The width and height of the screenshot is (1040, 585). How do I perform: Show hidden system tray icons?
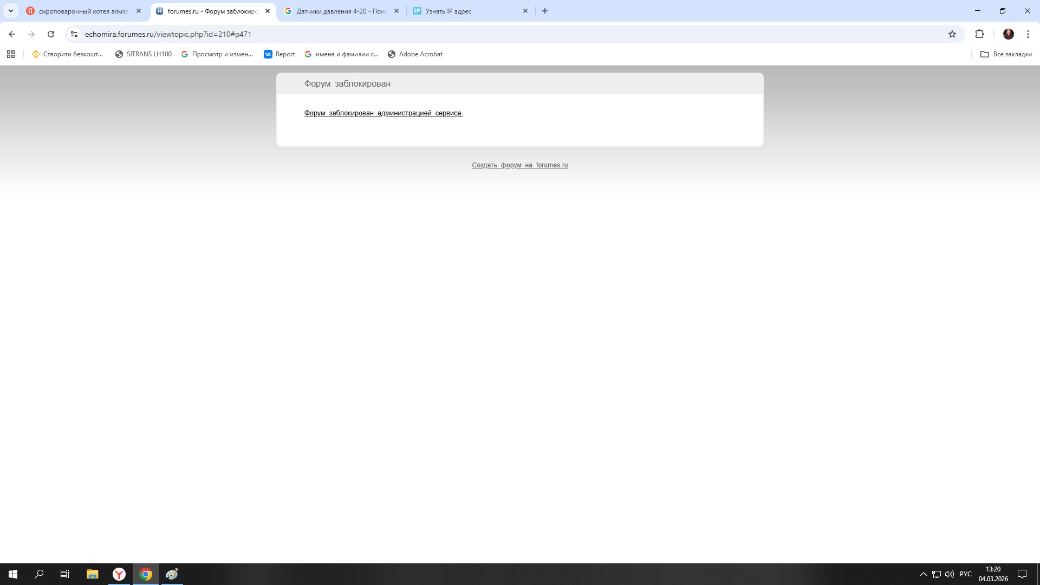click(x=923, y=574)
